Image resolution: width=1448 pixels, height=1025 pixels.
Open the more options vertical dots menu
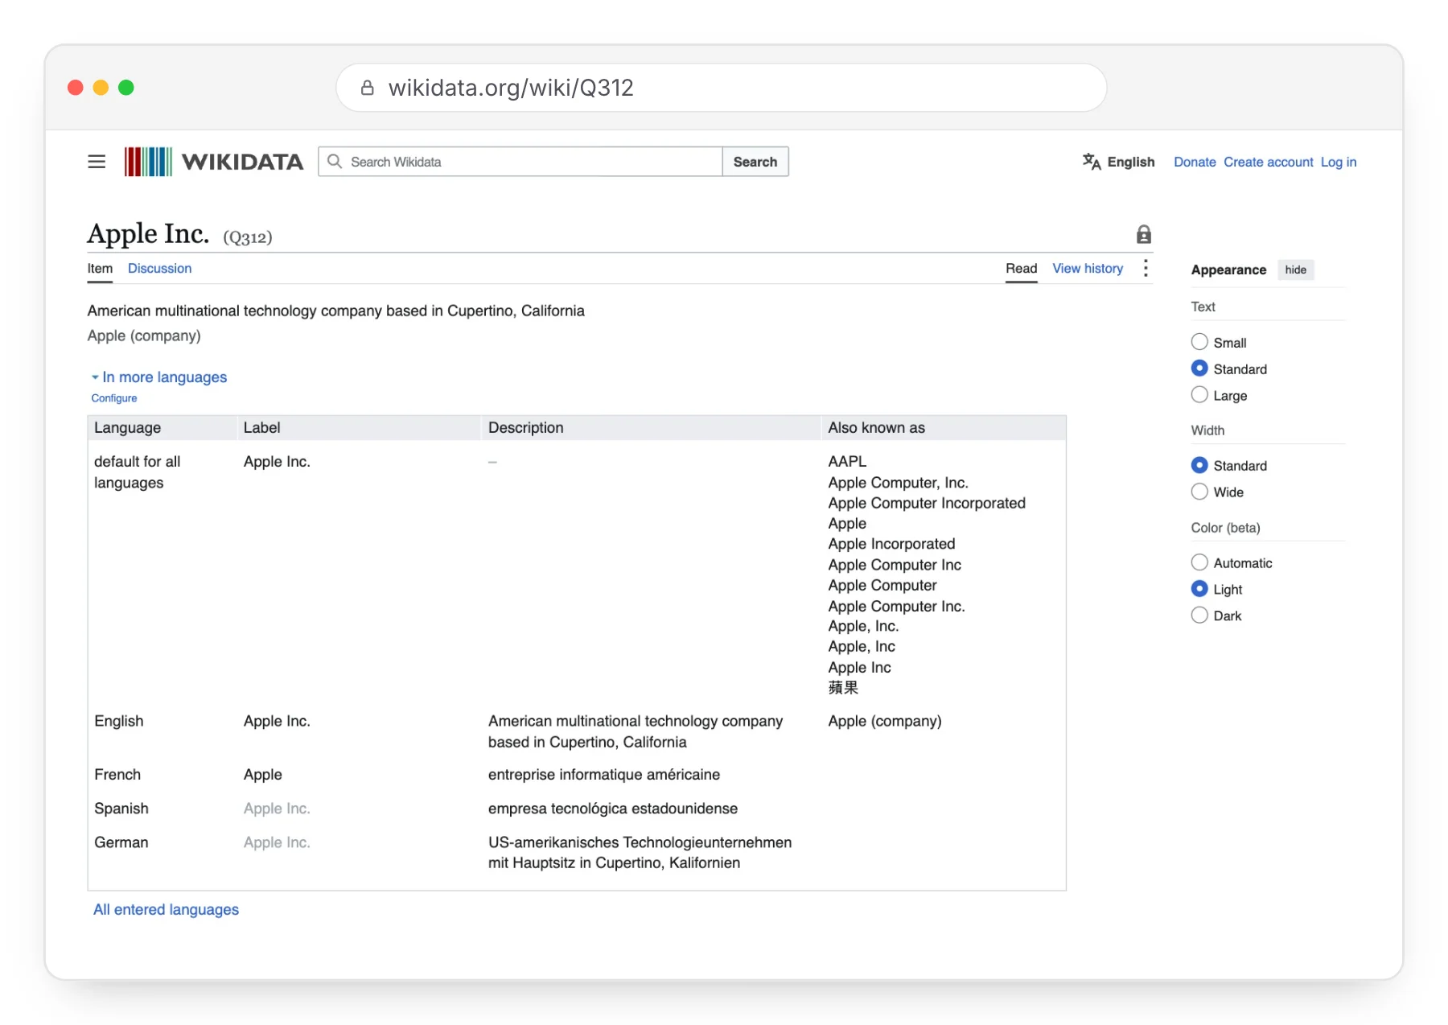click(x=1146, y=268)
